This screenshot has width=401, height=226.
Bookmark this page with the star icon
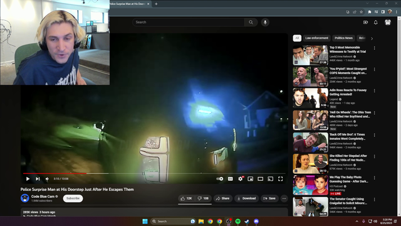click(361, 12)
